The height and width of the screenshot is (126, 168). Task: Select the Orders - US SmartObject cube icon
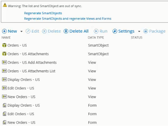coord(4,45)
